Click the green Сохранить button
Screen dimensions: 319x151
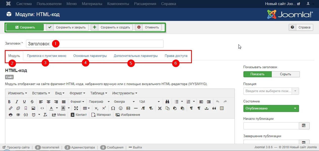[25, 27]
